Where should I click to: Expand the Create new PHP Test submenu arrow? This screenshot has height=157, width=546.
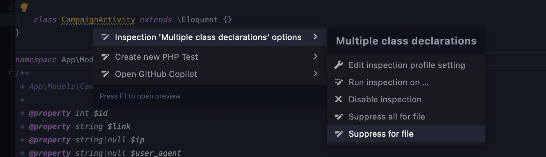pyautogui.click(x=315, y=57)
